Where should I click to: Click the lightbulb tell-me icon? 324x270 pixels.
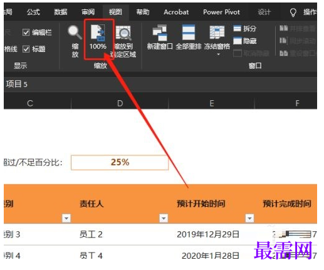293,13
